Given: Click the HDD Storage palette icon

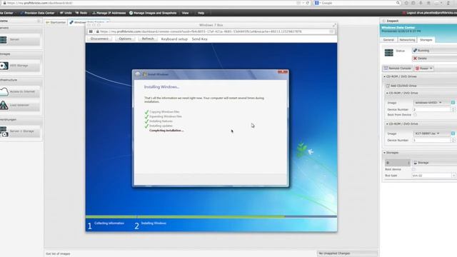Looking at the screenshot, I should click(x=4, y=66).
